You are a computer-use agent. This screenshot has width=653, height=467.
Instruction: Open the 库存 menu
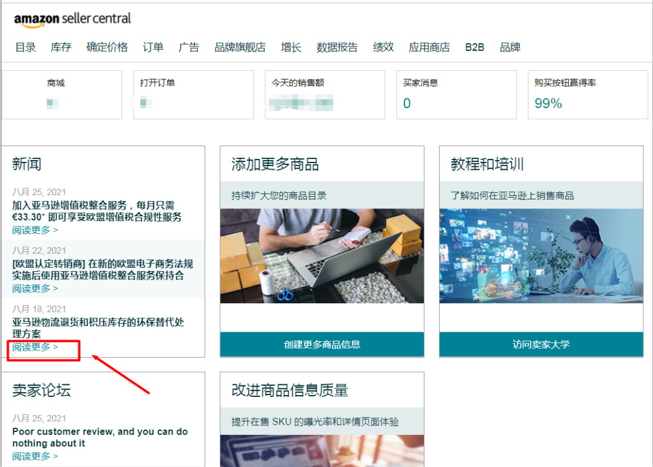coord(61,47)
